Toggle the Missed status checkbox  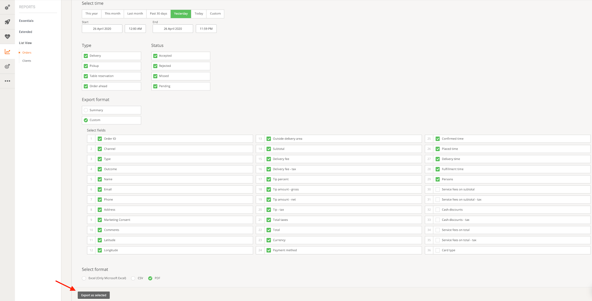155,76
